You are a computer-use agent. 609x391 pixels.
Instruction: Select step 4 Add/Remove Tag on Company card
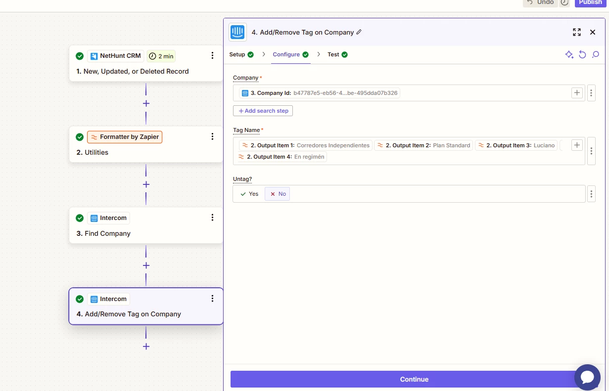point(146,306)
